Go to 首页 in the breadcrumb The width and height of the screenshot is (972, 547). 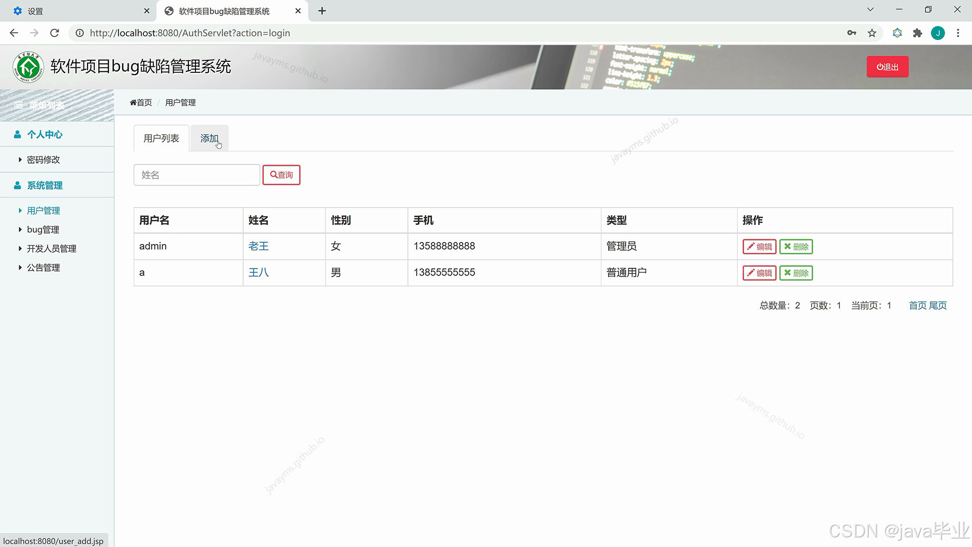tap(141, 102)
